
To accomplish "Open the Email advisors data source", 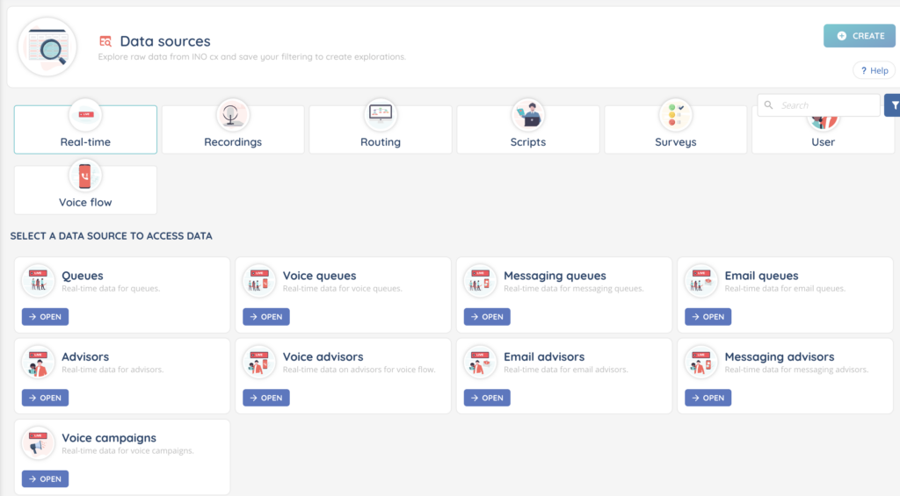I will point(487,398).
